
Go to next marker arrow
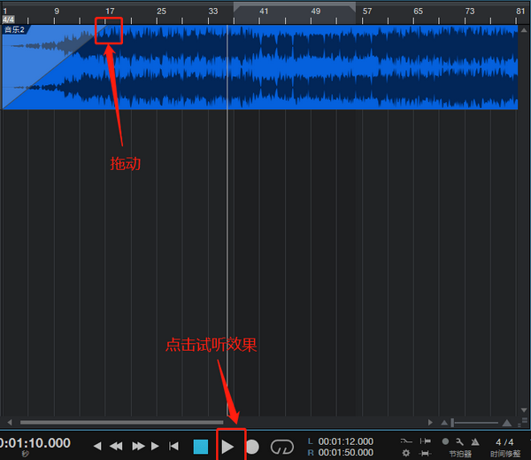155,446
